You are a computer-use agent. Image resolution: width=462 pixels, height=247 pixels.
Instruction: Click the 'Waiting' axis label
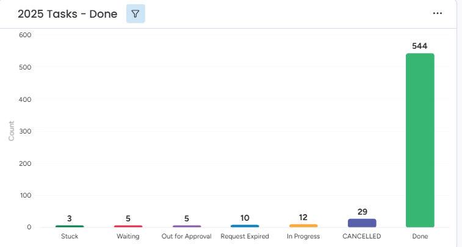tap(128, 237)
